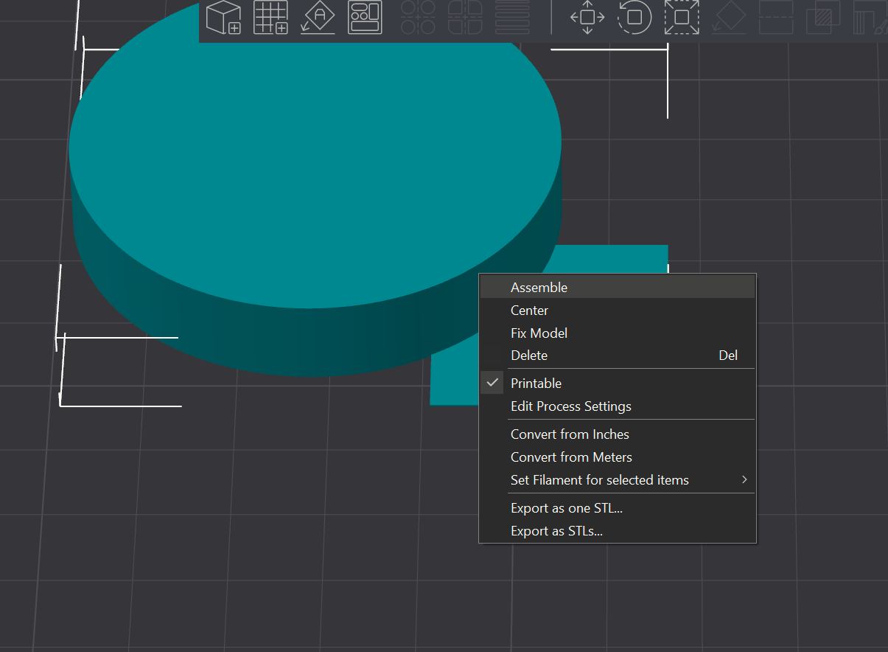Choose Delete in the context menu

coord(618,356)
